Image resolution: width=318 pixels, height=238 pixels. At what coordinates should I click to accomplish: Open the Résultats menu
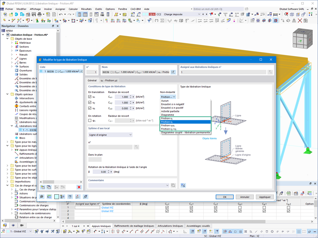pos(87,9)
